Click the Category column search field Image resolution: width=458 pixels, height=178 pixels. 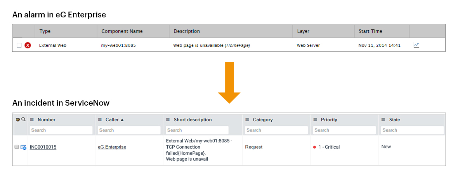[x=276, y=130]
